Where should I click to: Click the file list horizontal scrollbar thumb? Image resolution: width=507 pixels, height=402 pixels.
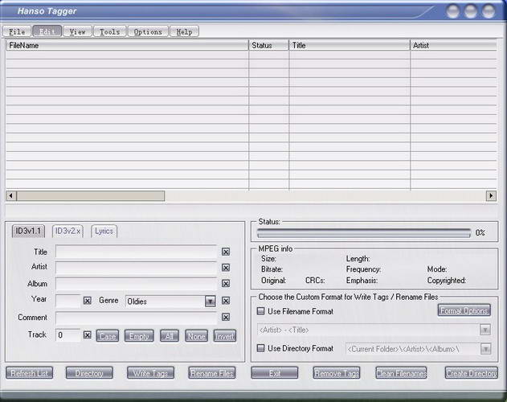pos(91,196)
